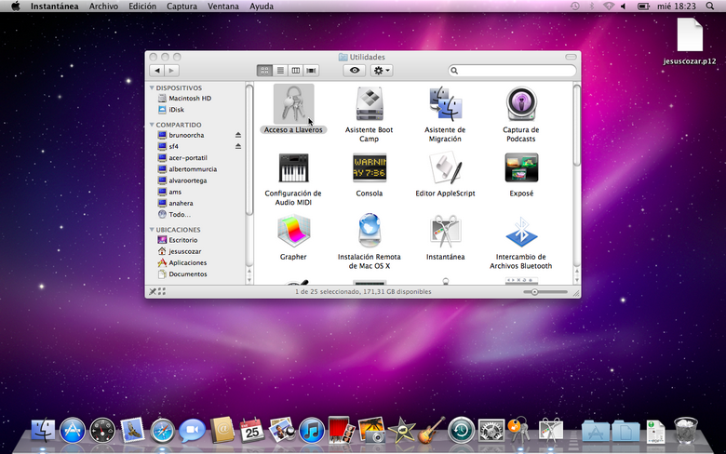
Task: Select the jesuscozar.p12 file on desktop
Action: click(x=690, y=42)
